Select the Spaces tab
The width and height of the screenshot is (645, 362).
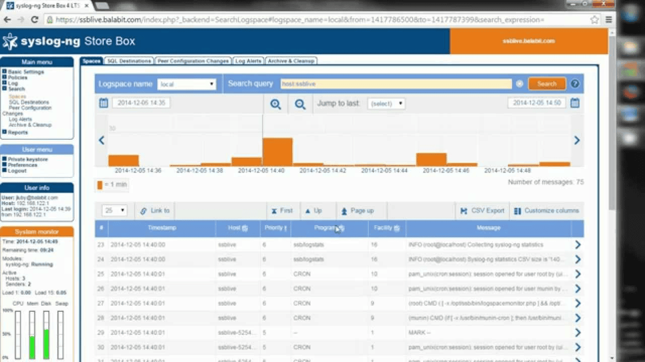coord(91,61)
